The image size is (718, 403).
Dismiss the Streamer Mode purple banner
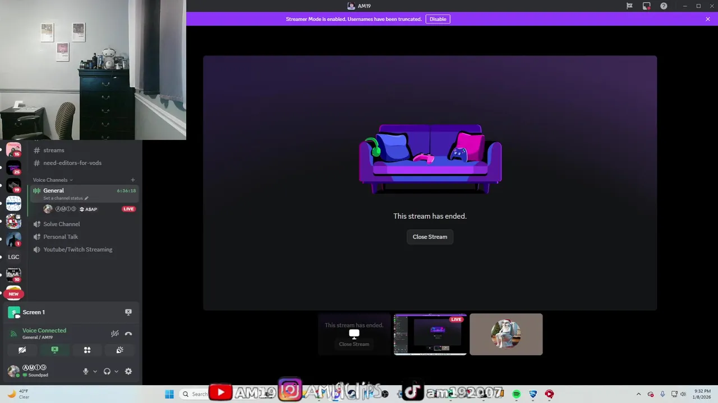pos(708,19)
